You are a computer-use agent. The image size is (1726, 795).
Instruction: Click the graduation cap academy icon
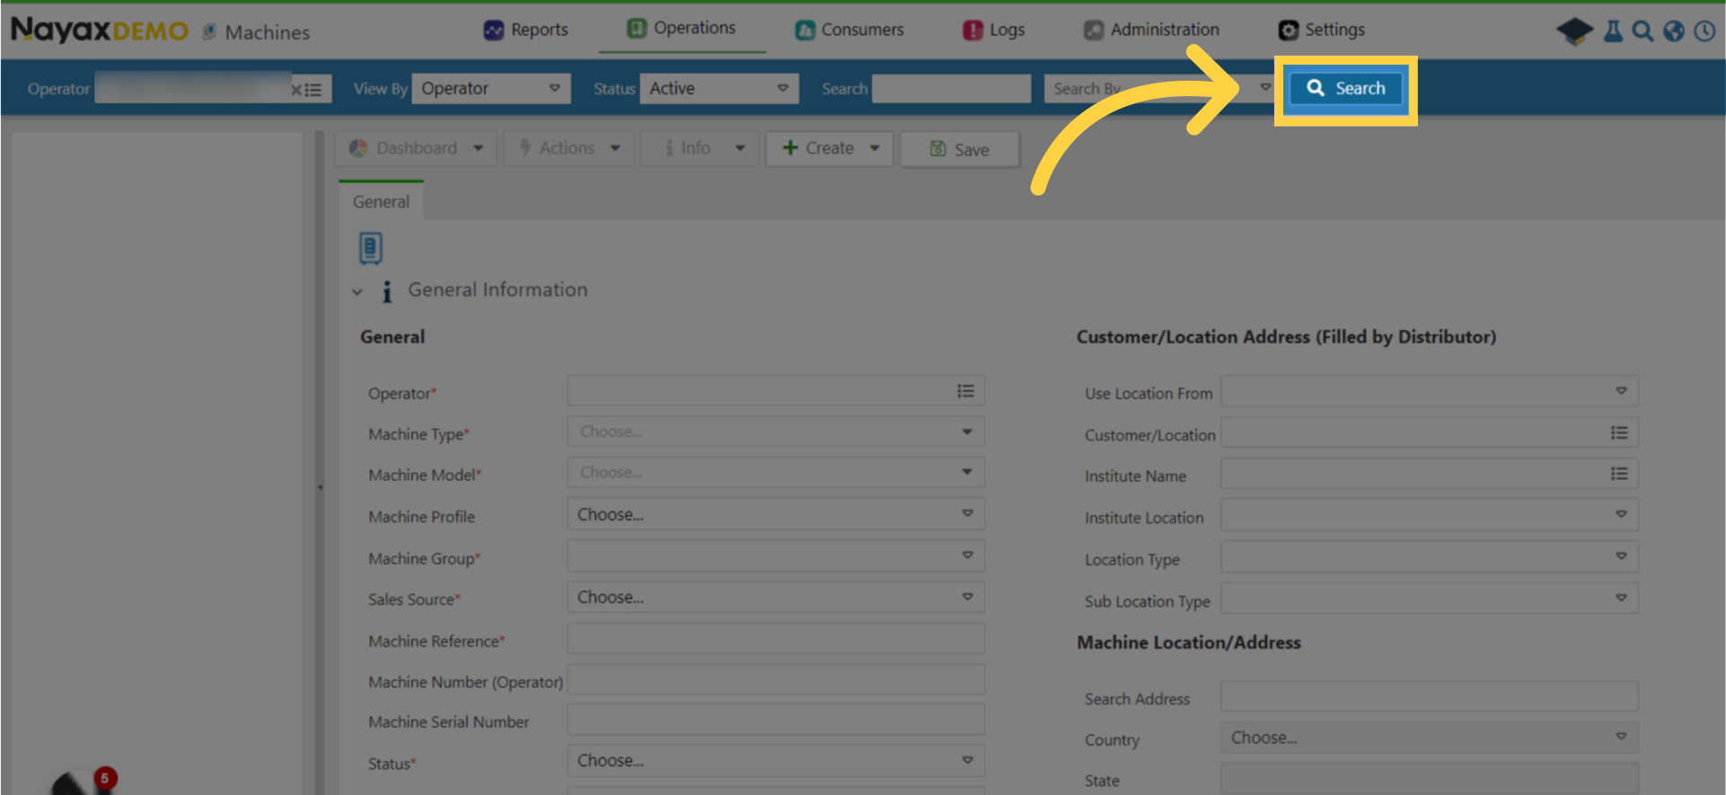click(1574, 31)
